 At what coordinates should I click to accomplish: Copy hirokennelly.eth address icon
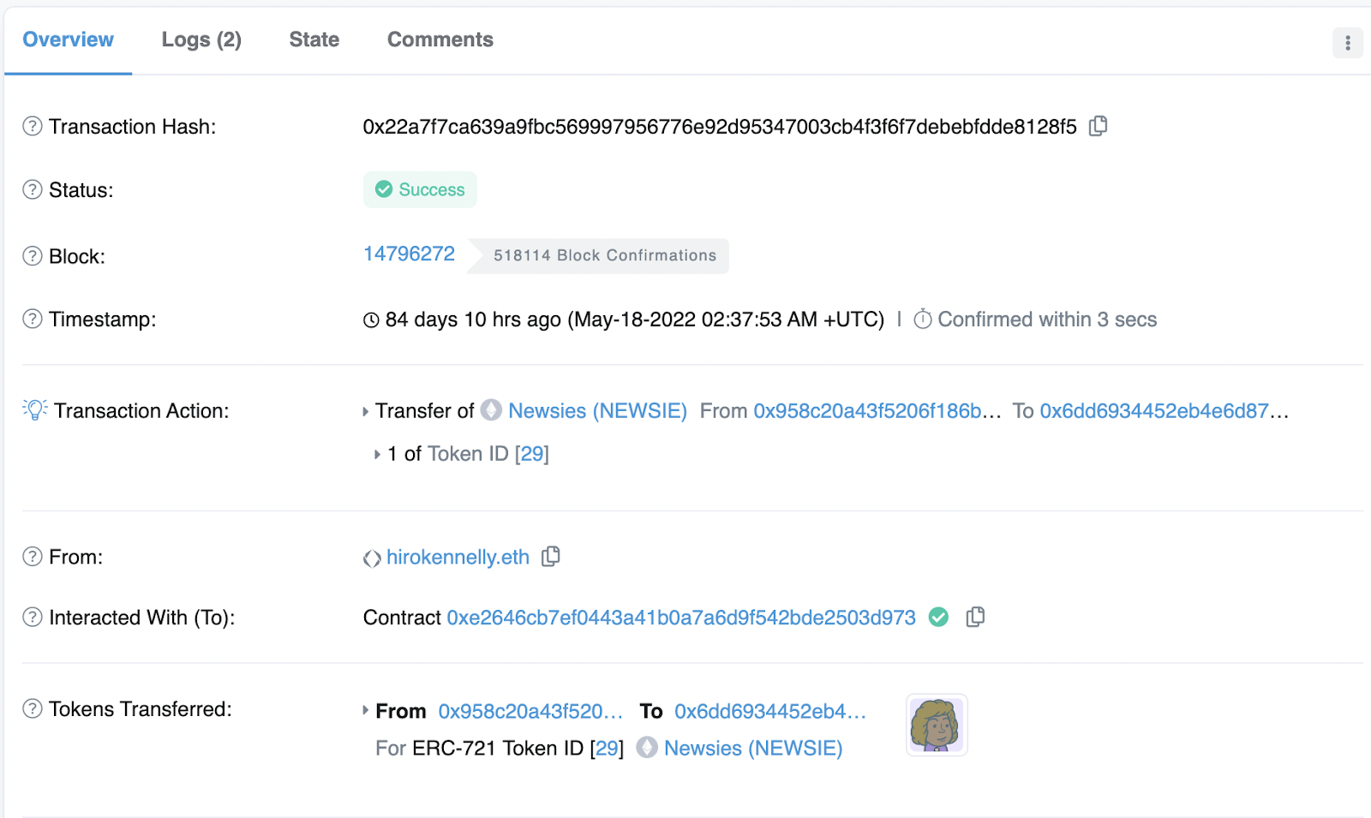point(551,557)
